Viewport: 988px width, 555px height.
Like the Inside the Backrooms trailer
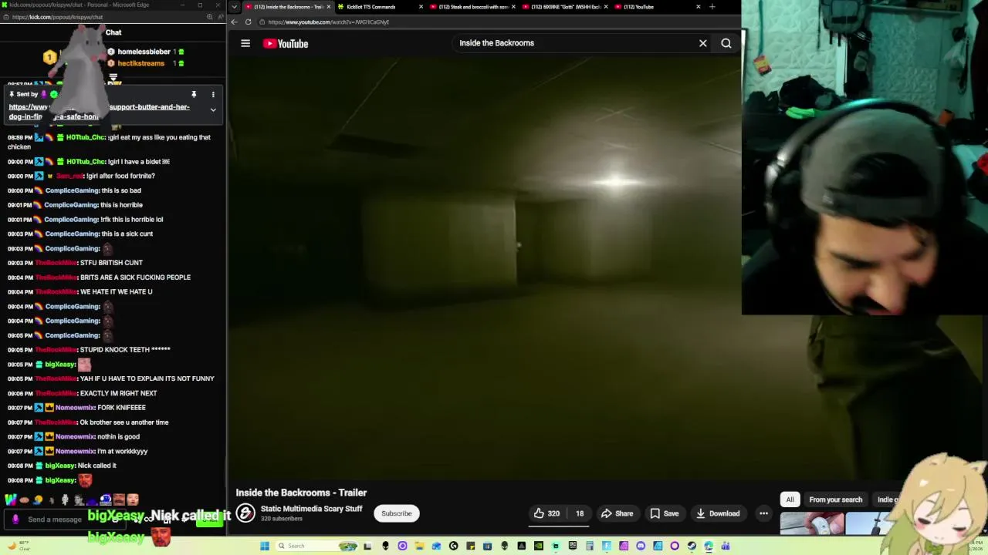546,513
